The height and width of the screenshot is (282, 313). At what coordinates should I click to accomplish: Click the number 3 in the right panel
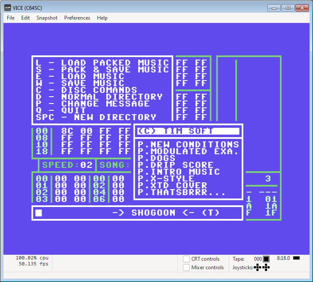pos(268,178)
